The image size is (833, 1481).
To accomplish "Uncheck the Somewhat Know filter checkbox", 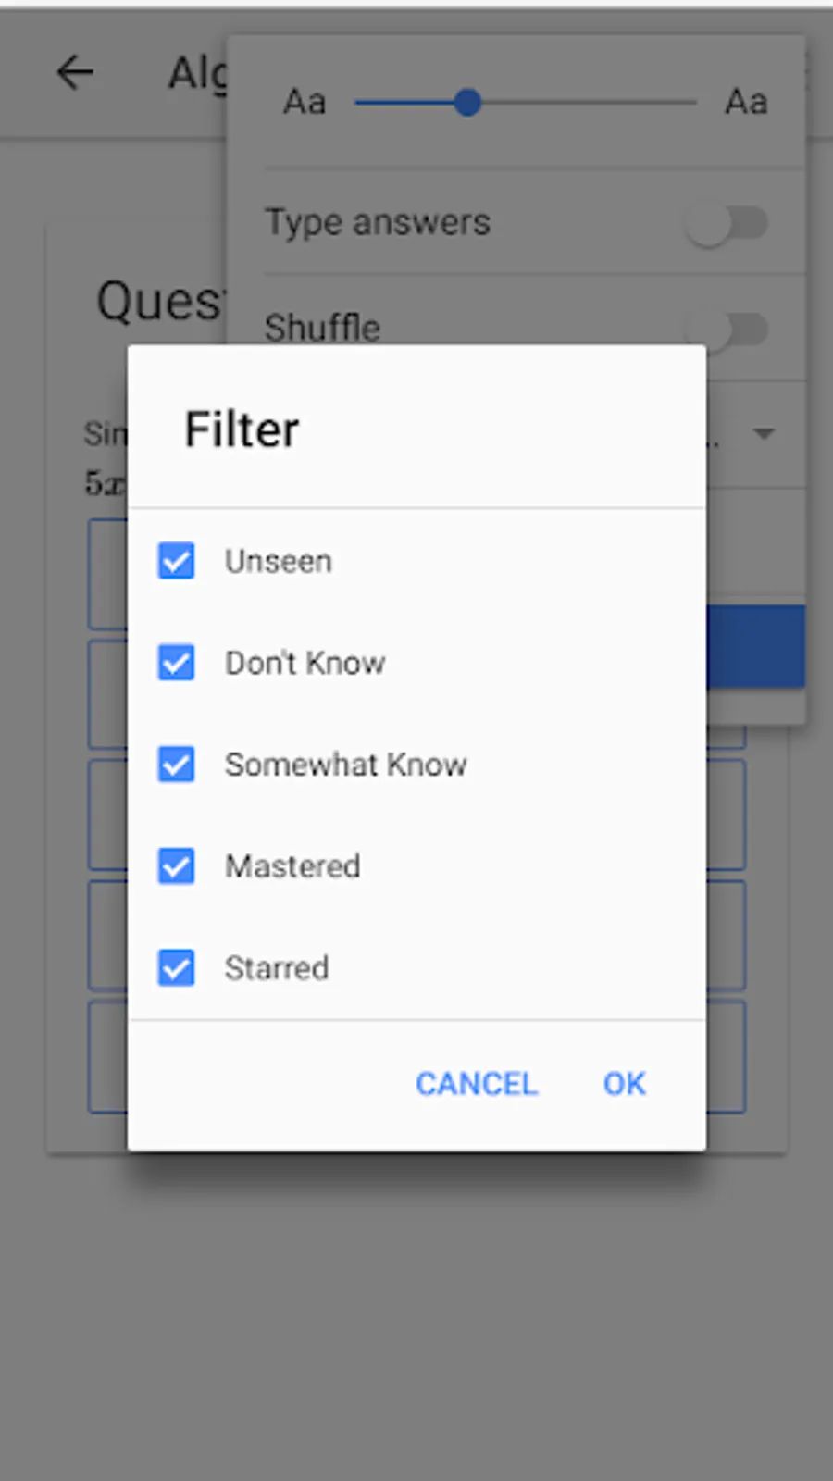I will 176,765.
